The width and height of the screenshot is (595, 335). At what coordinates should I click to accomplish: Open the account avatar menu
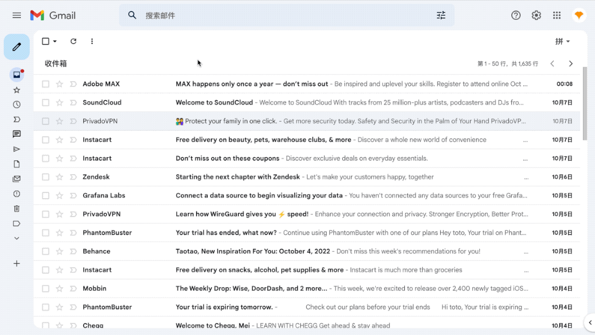578,15
